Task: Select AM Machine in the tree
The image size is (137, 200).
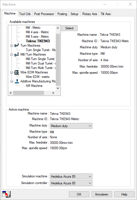Action: coord(34,86)
